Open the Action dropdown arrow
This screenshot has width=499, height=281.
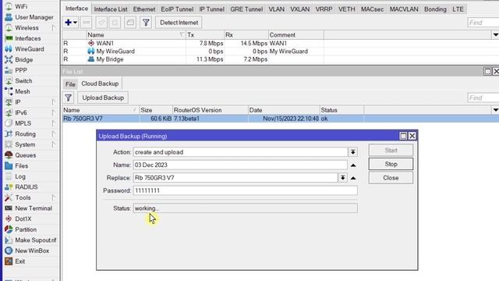coord(353,152)
